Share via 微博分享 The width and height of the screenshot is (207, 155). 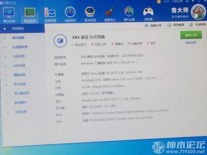point(153,25)
